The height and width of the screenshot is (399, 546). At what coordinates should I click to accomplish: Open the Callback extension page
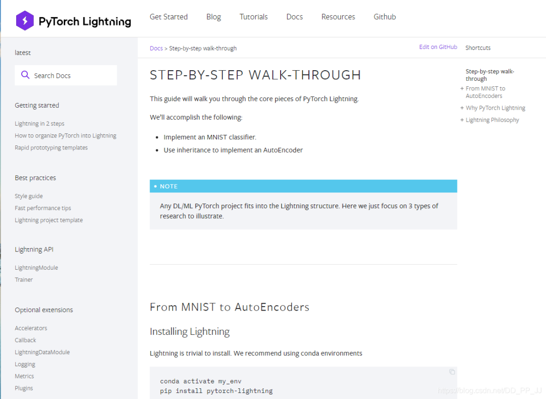pos(25,340)
